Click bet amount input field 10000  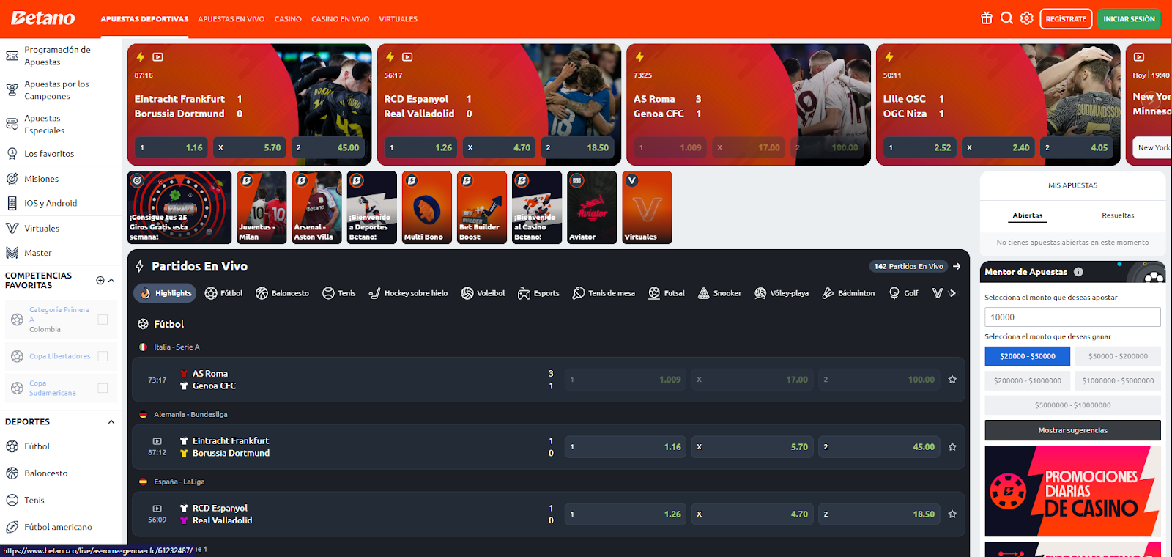[1072, 317]
